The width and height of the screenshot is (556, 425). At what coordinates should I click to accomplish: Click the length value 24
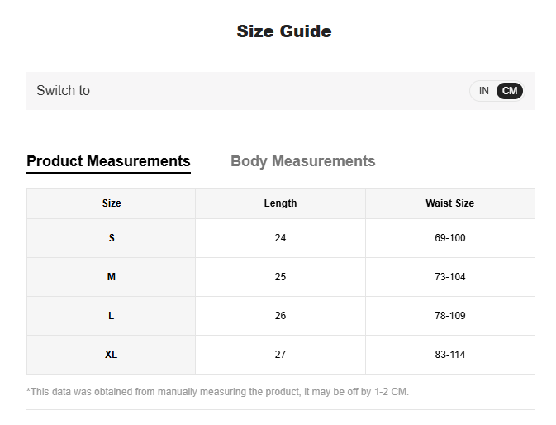280,238
